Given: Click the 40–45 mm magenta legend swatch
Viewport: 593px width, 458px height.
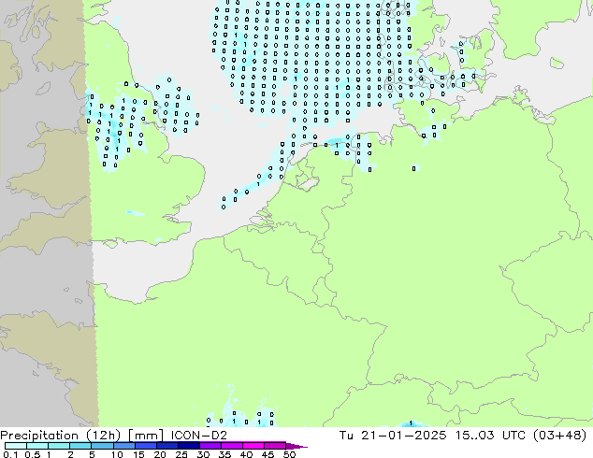Looking at the screenshot, I should point(253,446).
